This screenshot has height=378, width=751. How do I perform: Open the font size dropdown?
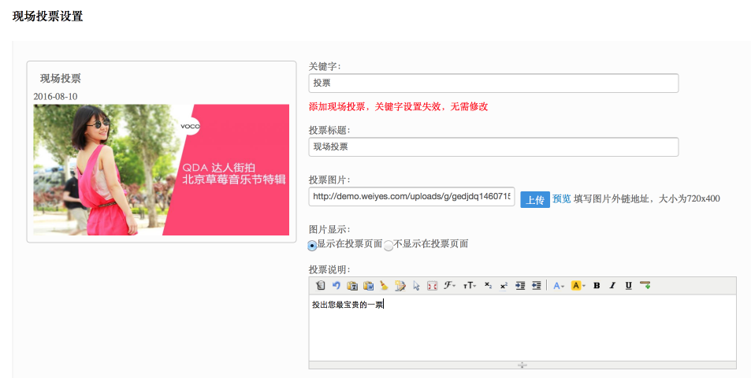(470, 286)
